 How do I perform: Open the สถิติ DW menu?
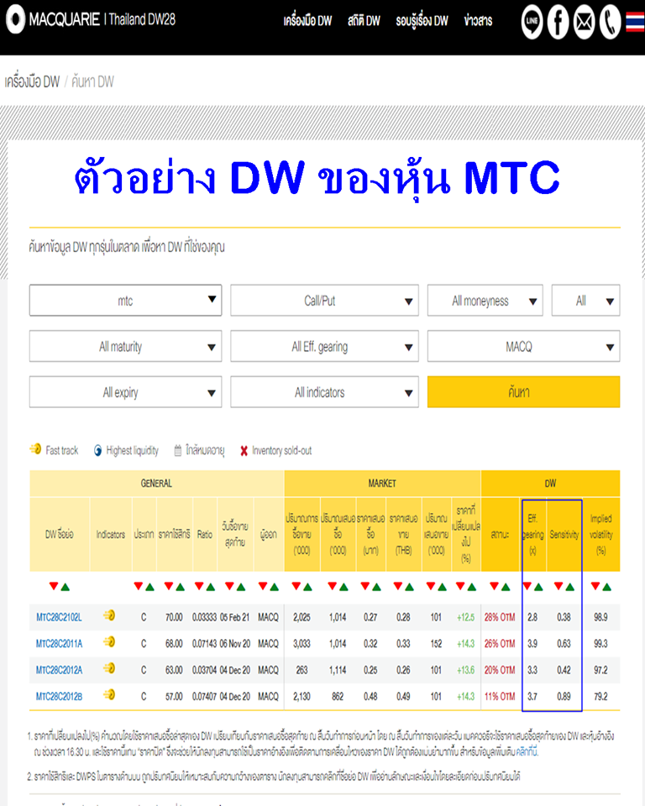coord(364,21)
